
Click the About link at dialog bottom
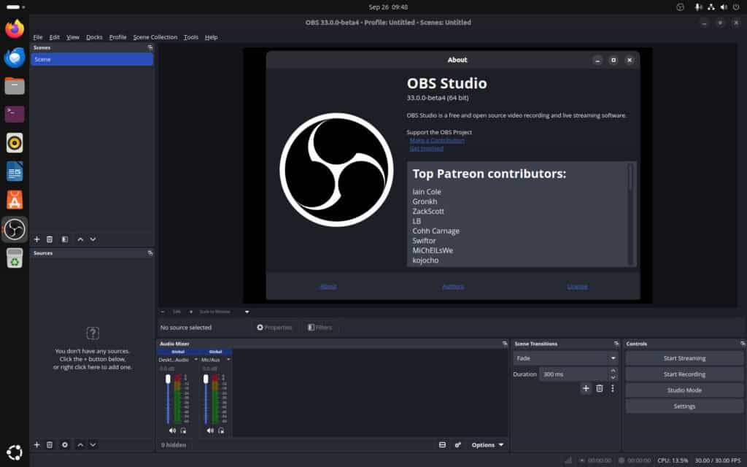pos(328,286)
